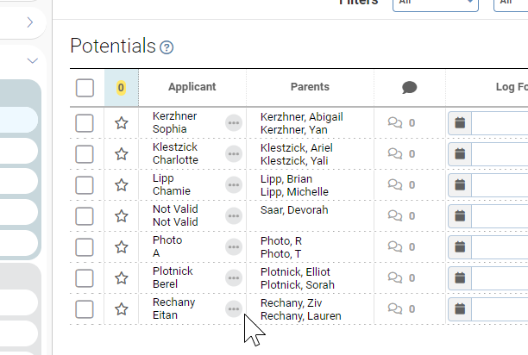The image size is (528, 355).
Task: Click the Potentials help question icon
Action: pos(167,47)
